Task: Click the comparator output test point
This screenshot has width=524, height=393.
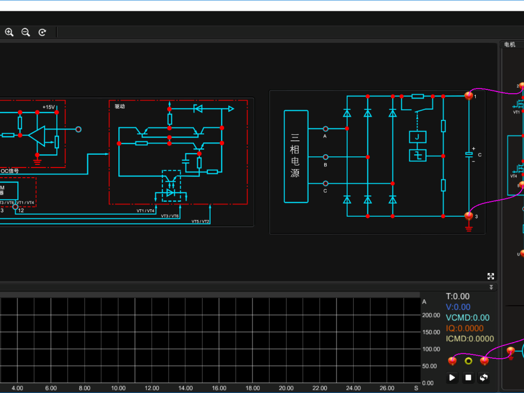Action: pos(78,129)
